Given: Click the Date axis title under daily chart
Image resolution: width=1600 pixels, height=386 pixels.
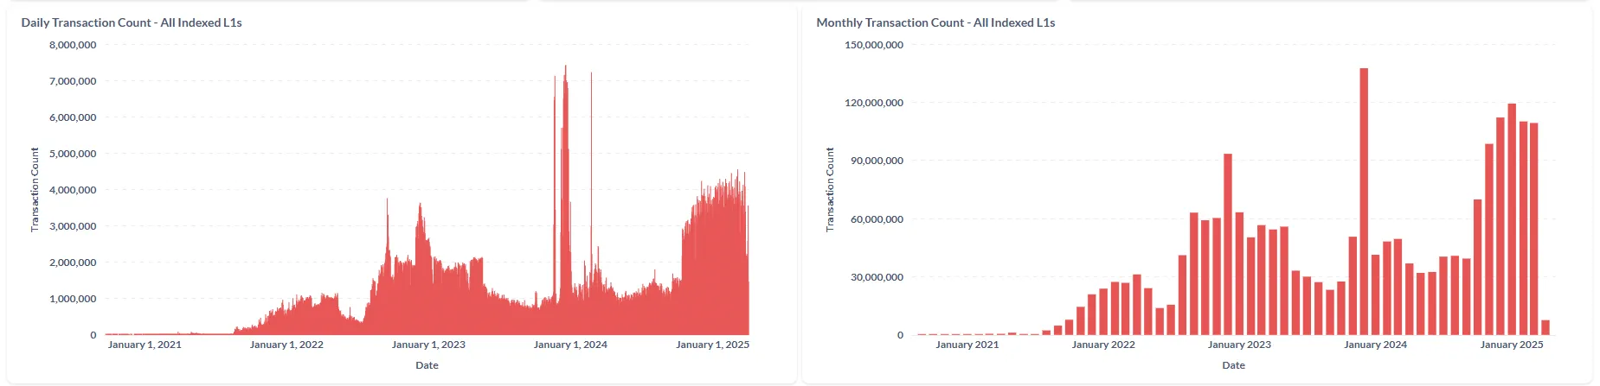Looking at the screenshot, I should pos(427,365).
